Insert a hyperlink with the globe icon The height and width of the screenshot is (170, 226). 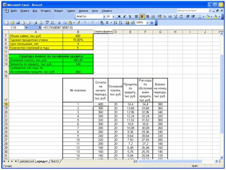tap(102, 23)
